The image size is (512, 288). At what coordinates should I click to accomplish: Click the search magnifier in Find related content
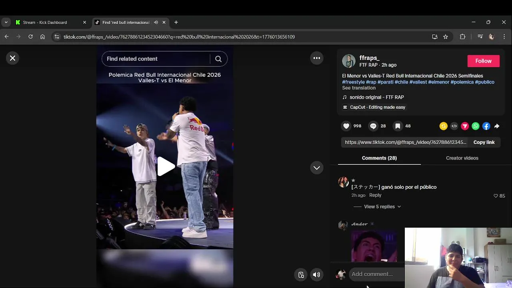pyautogui.click(x=218, y=59)
